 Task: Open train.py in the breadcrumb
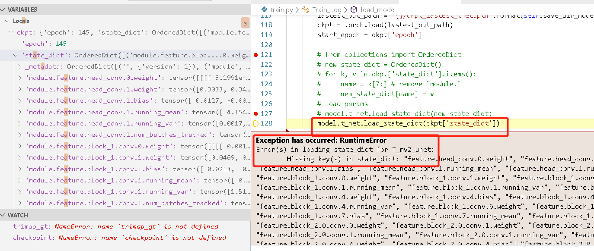283,9
